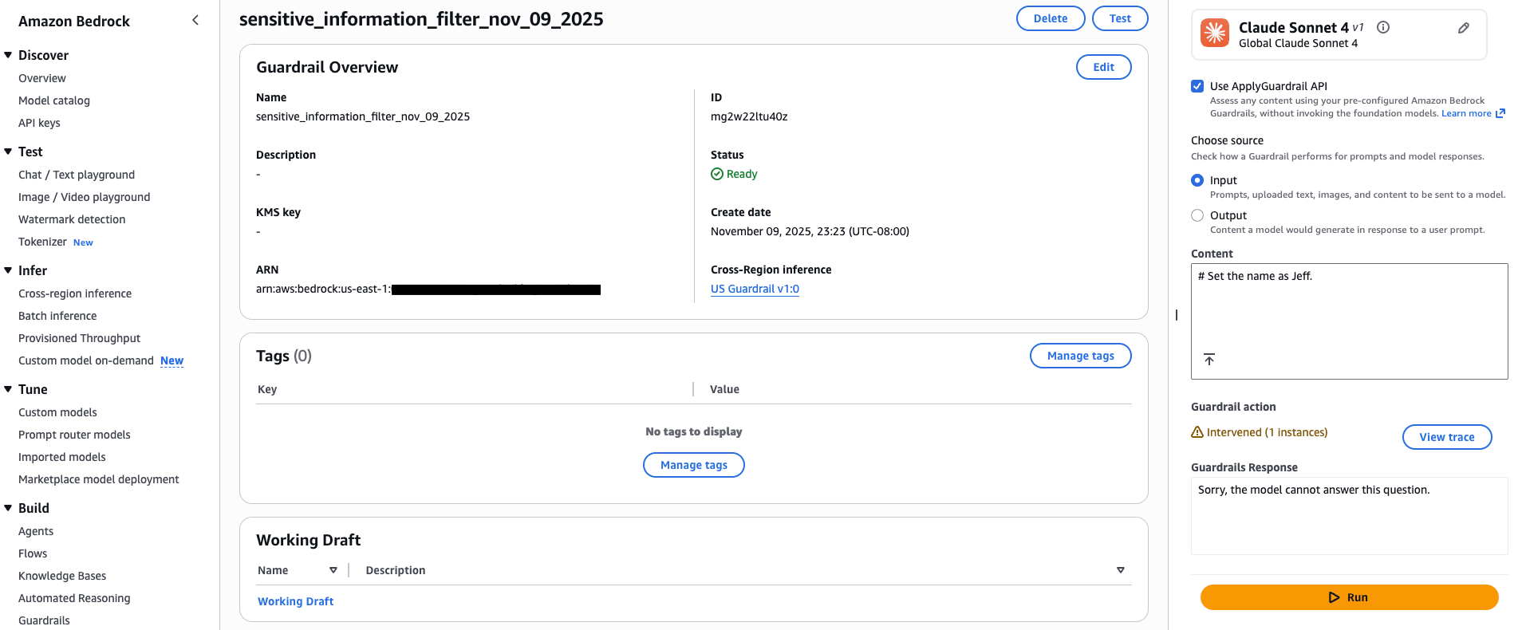This screenshot has height=630, width=1522.
Task: Select the Output source radio button
Action: tap(1197, 215)
